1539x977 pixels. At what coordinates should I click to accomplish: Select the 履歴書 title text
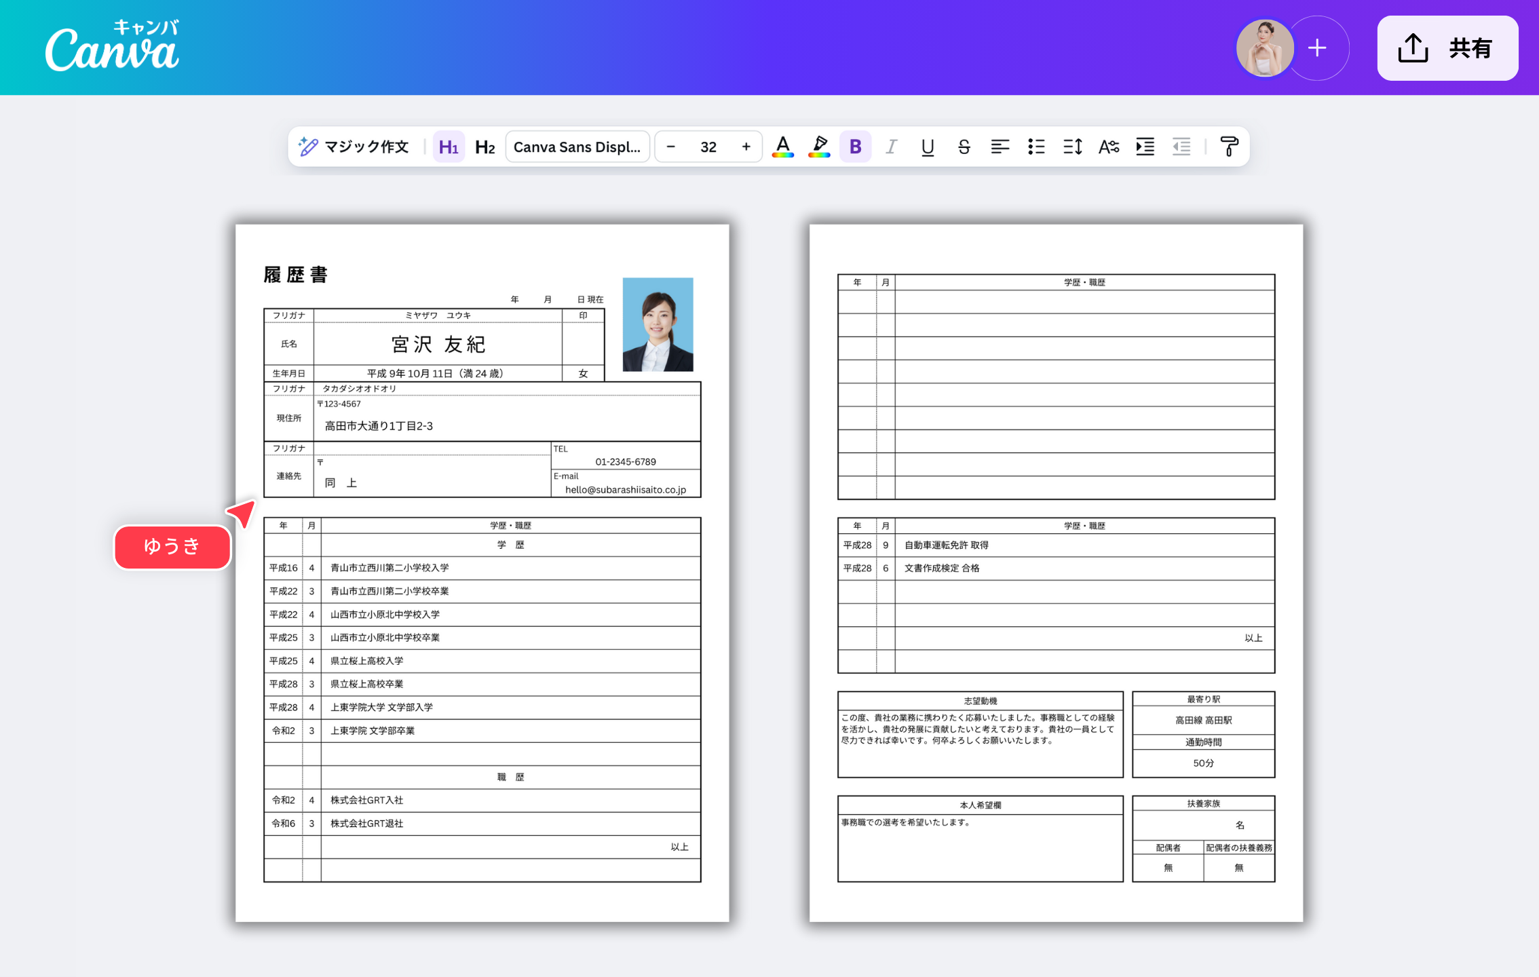tap(296, 275)
